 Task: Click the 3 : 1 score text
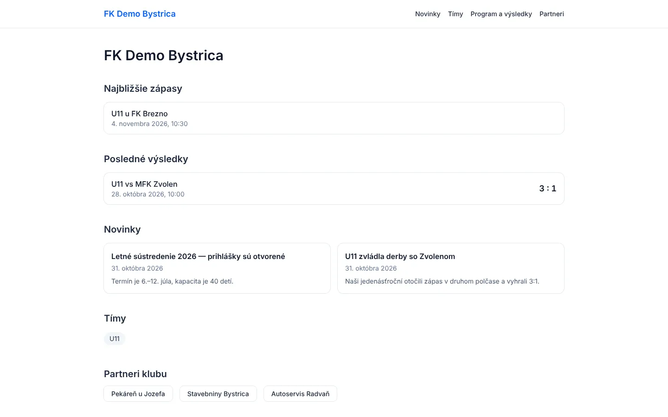coord(547,189)
